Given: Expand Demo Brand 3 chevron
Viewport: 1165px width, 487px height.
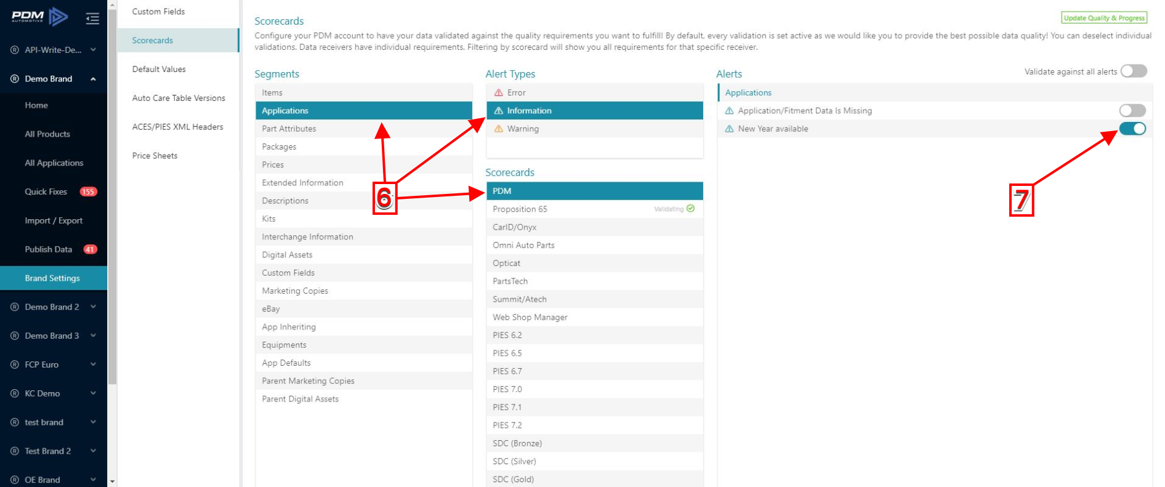Looking at the screenshot, I should coord(93,336).
